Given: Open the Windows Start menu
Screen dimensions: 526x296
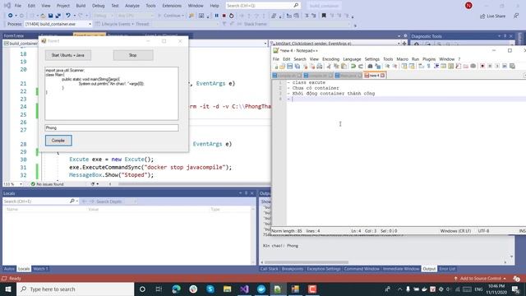Looking at the screenshot, I should coord(8,289).
